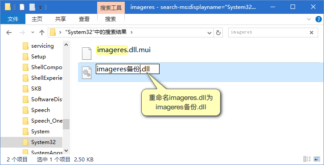The width and height of the screenshot is (324, 165).
Task: Select the Setup folder in the tree
Action: coord(38,57)
